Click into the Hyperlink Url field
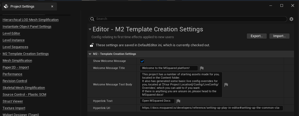The width and height of the screenshot is (299, 116). point(211,108)
